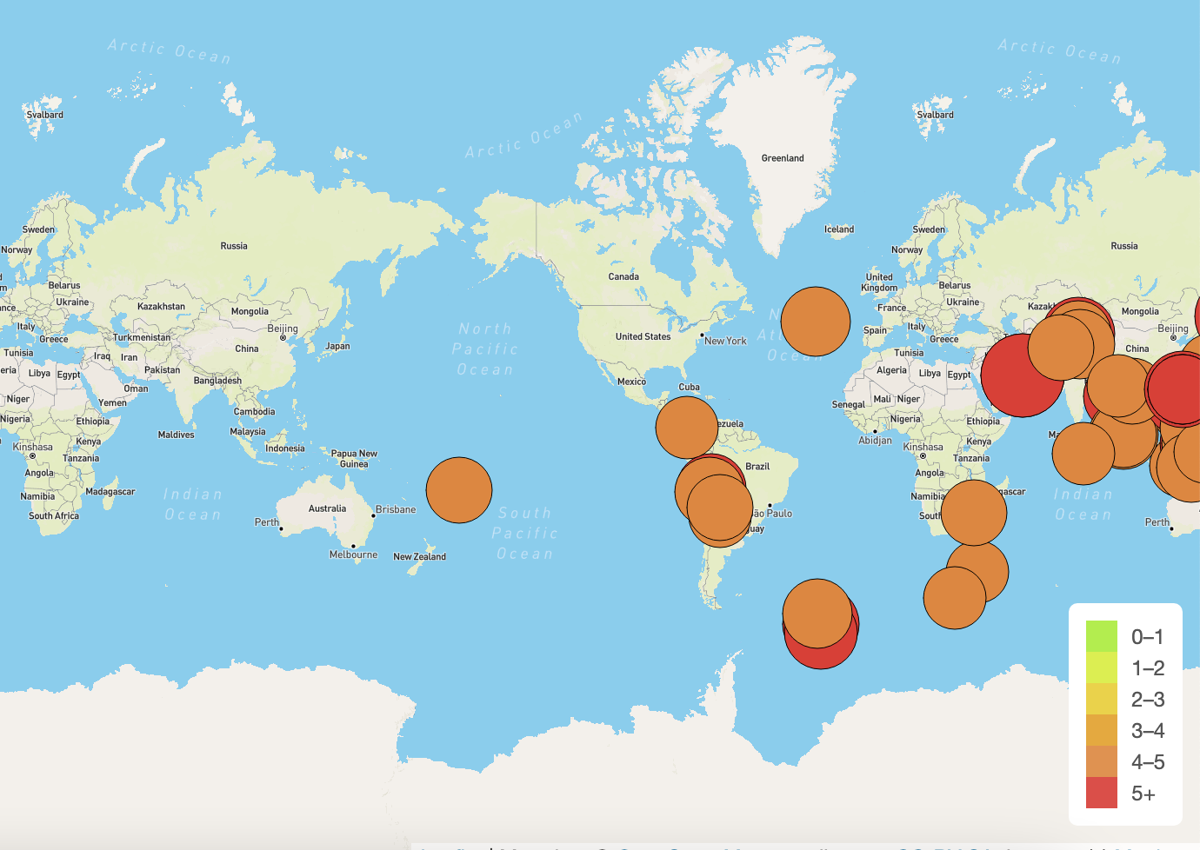Click the red 5+ legend swatch

pyautogui.click(x=1101, y=793)
